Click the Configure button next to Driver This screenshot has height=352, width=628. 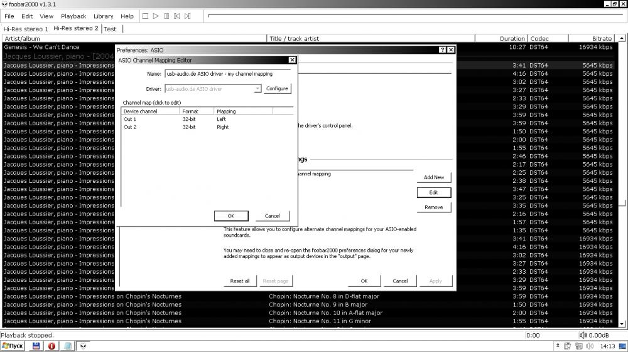276,89
